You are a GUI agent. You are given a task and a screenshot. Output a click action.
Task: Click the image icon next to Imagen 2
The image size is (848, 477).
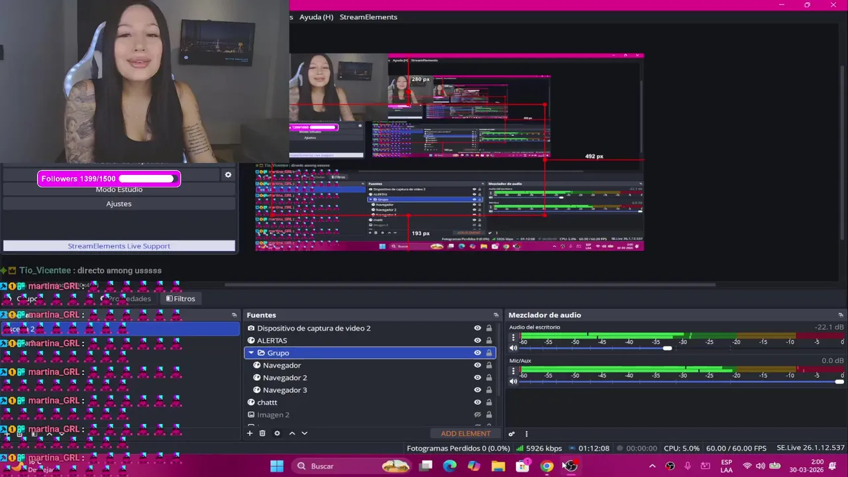pos(251,415)
